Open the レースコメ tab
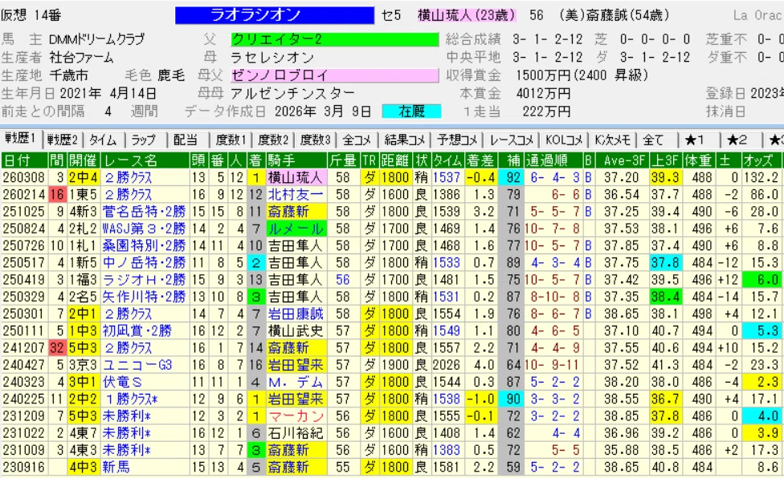 tap(513, 140)
